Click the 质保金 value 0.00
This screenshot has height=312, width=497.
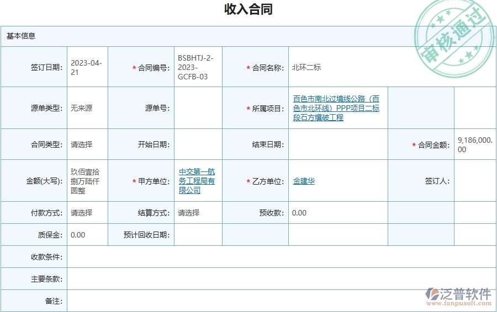(x=78, y=235)
